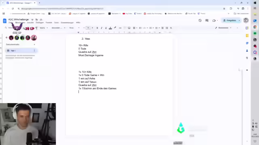Image resolution: width=259 pixels, height=145 pixels.
Task: Adjust the left indent ruler marker
Action: (x=79, y=32)
